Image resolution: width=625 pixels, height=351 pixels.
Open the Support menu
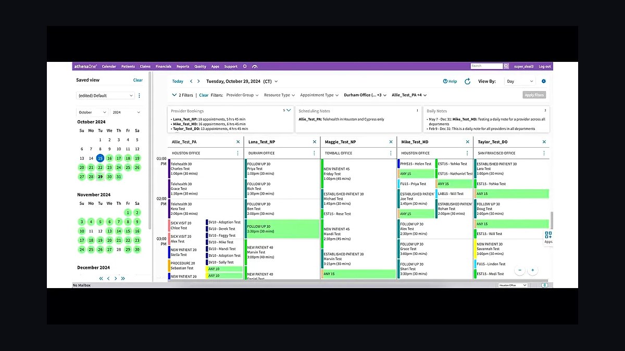[231, 67]
